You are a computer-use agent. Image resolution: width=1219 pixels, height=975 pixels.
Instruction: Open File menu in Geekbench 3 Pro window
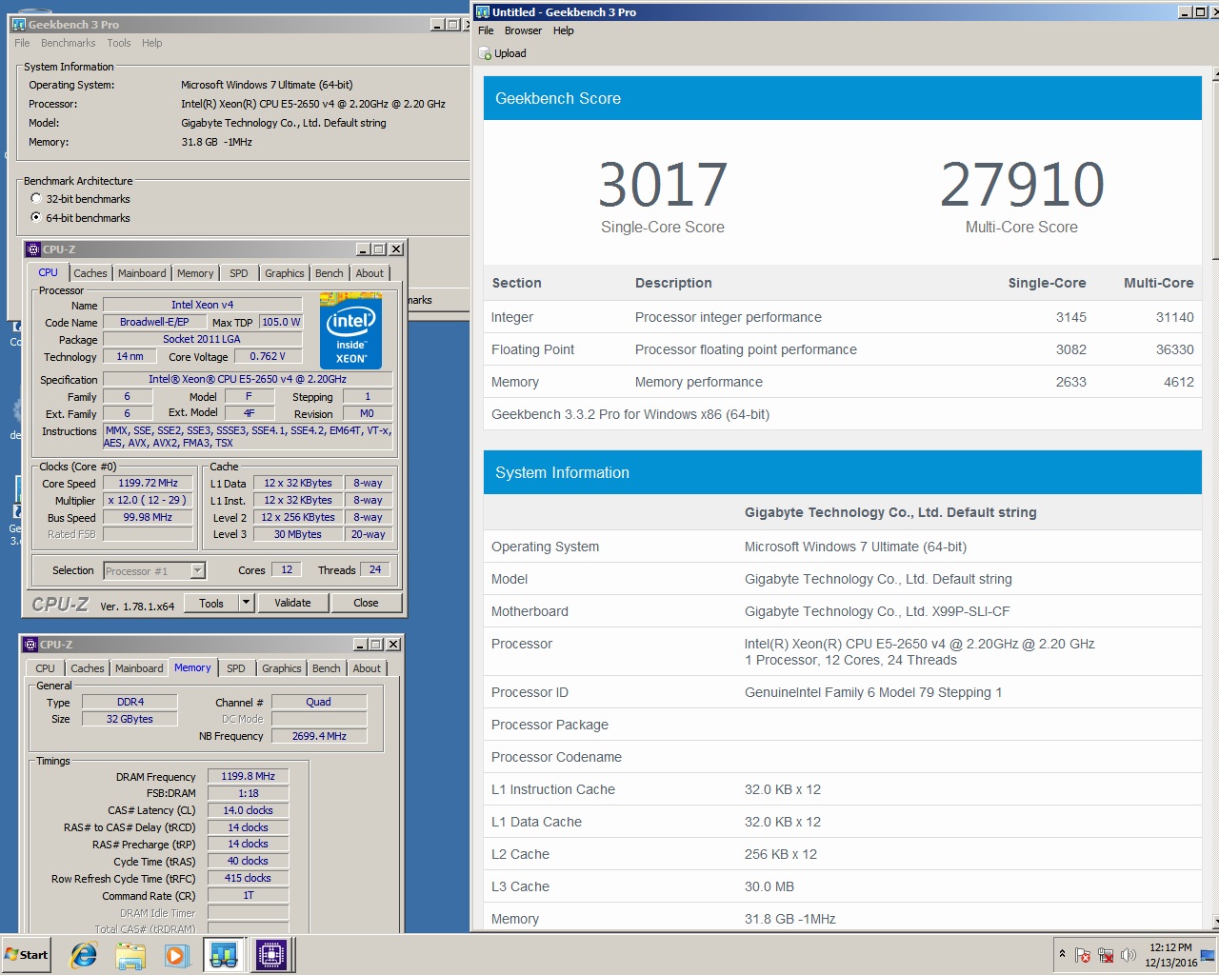pyautogui.click(x=22, y=43)
